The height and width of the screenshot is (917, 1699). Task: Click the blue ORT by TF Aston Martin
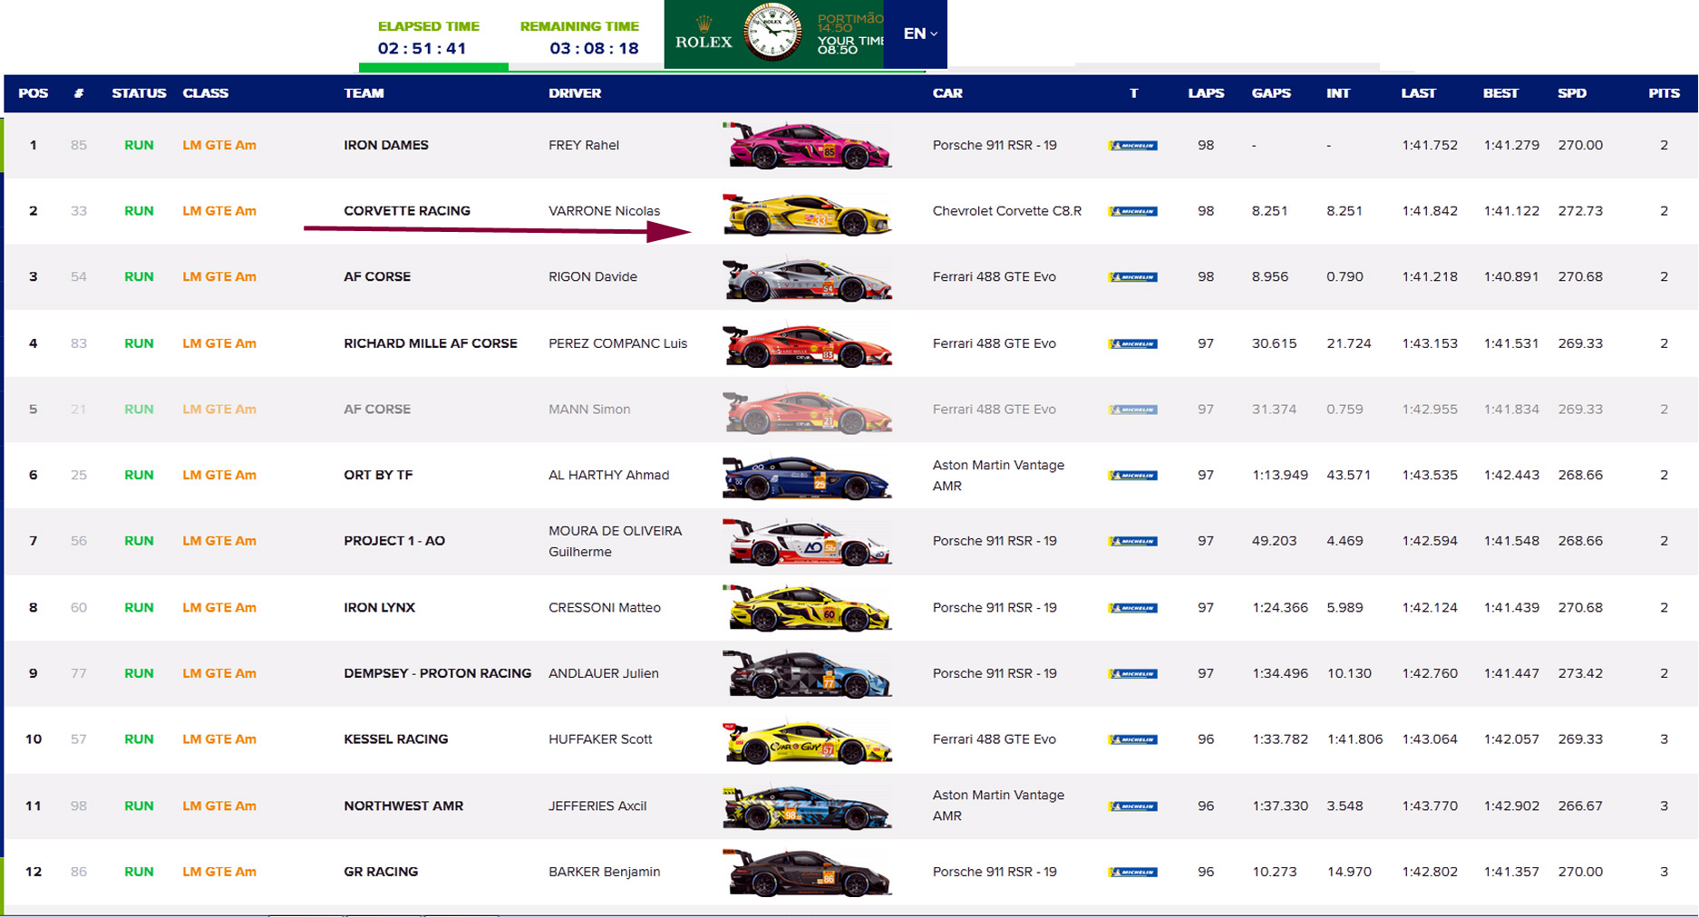click(808, 477)
